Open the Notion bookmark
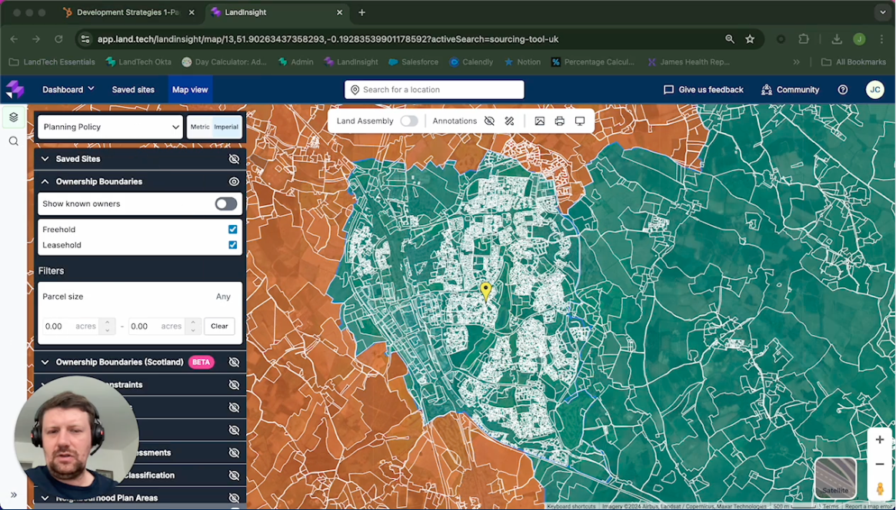 (x=521, y=61)
